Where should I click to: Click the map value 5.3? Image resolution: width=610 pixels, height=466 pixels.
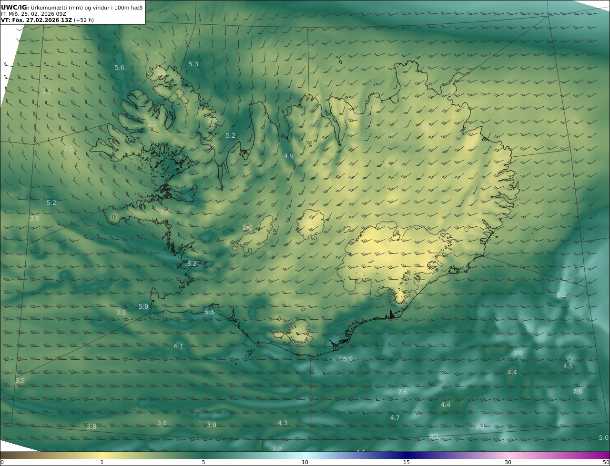(x=193, y=64)
